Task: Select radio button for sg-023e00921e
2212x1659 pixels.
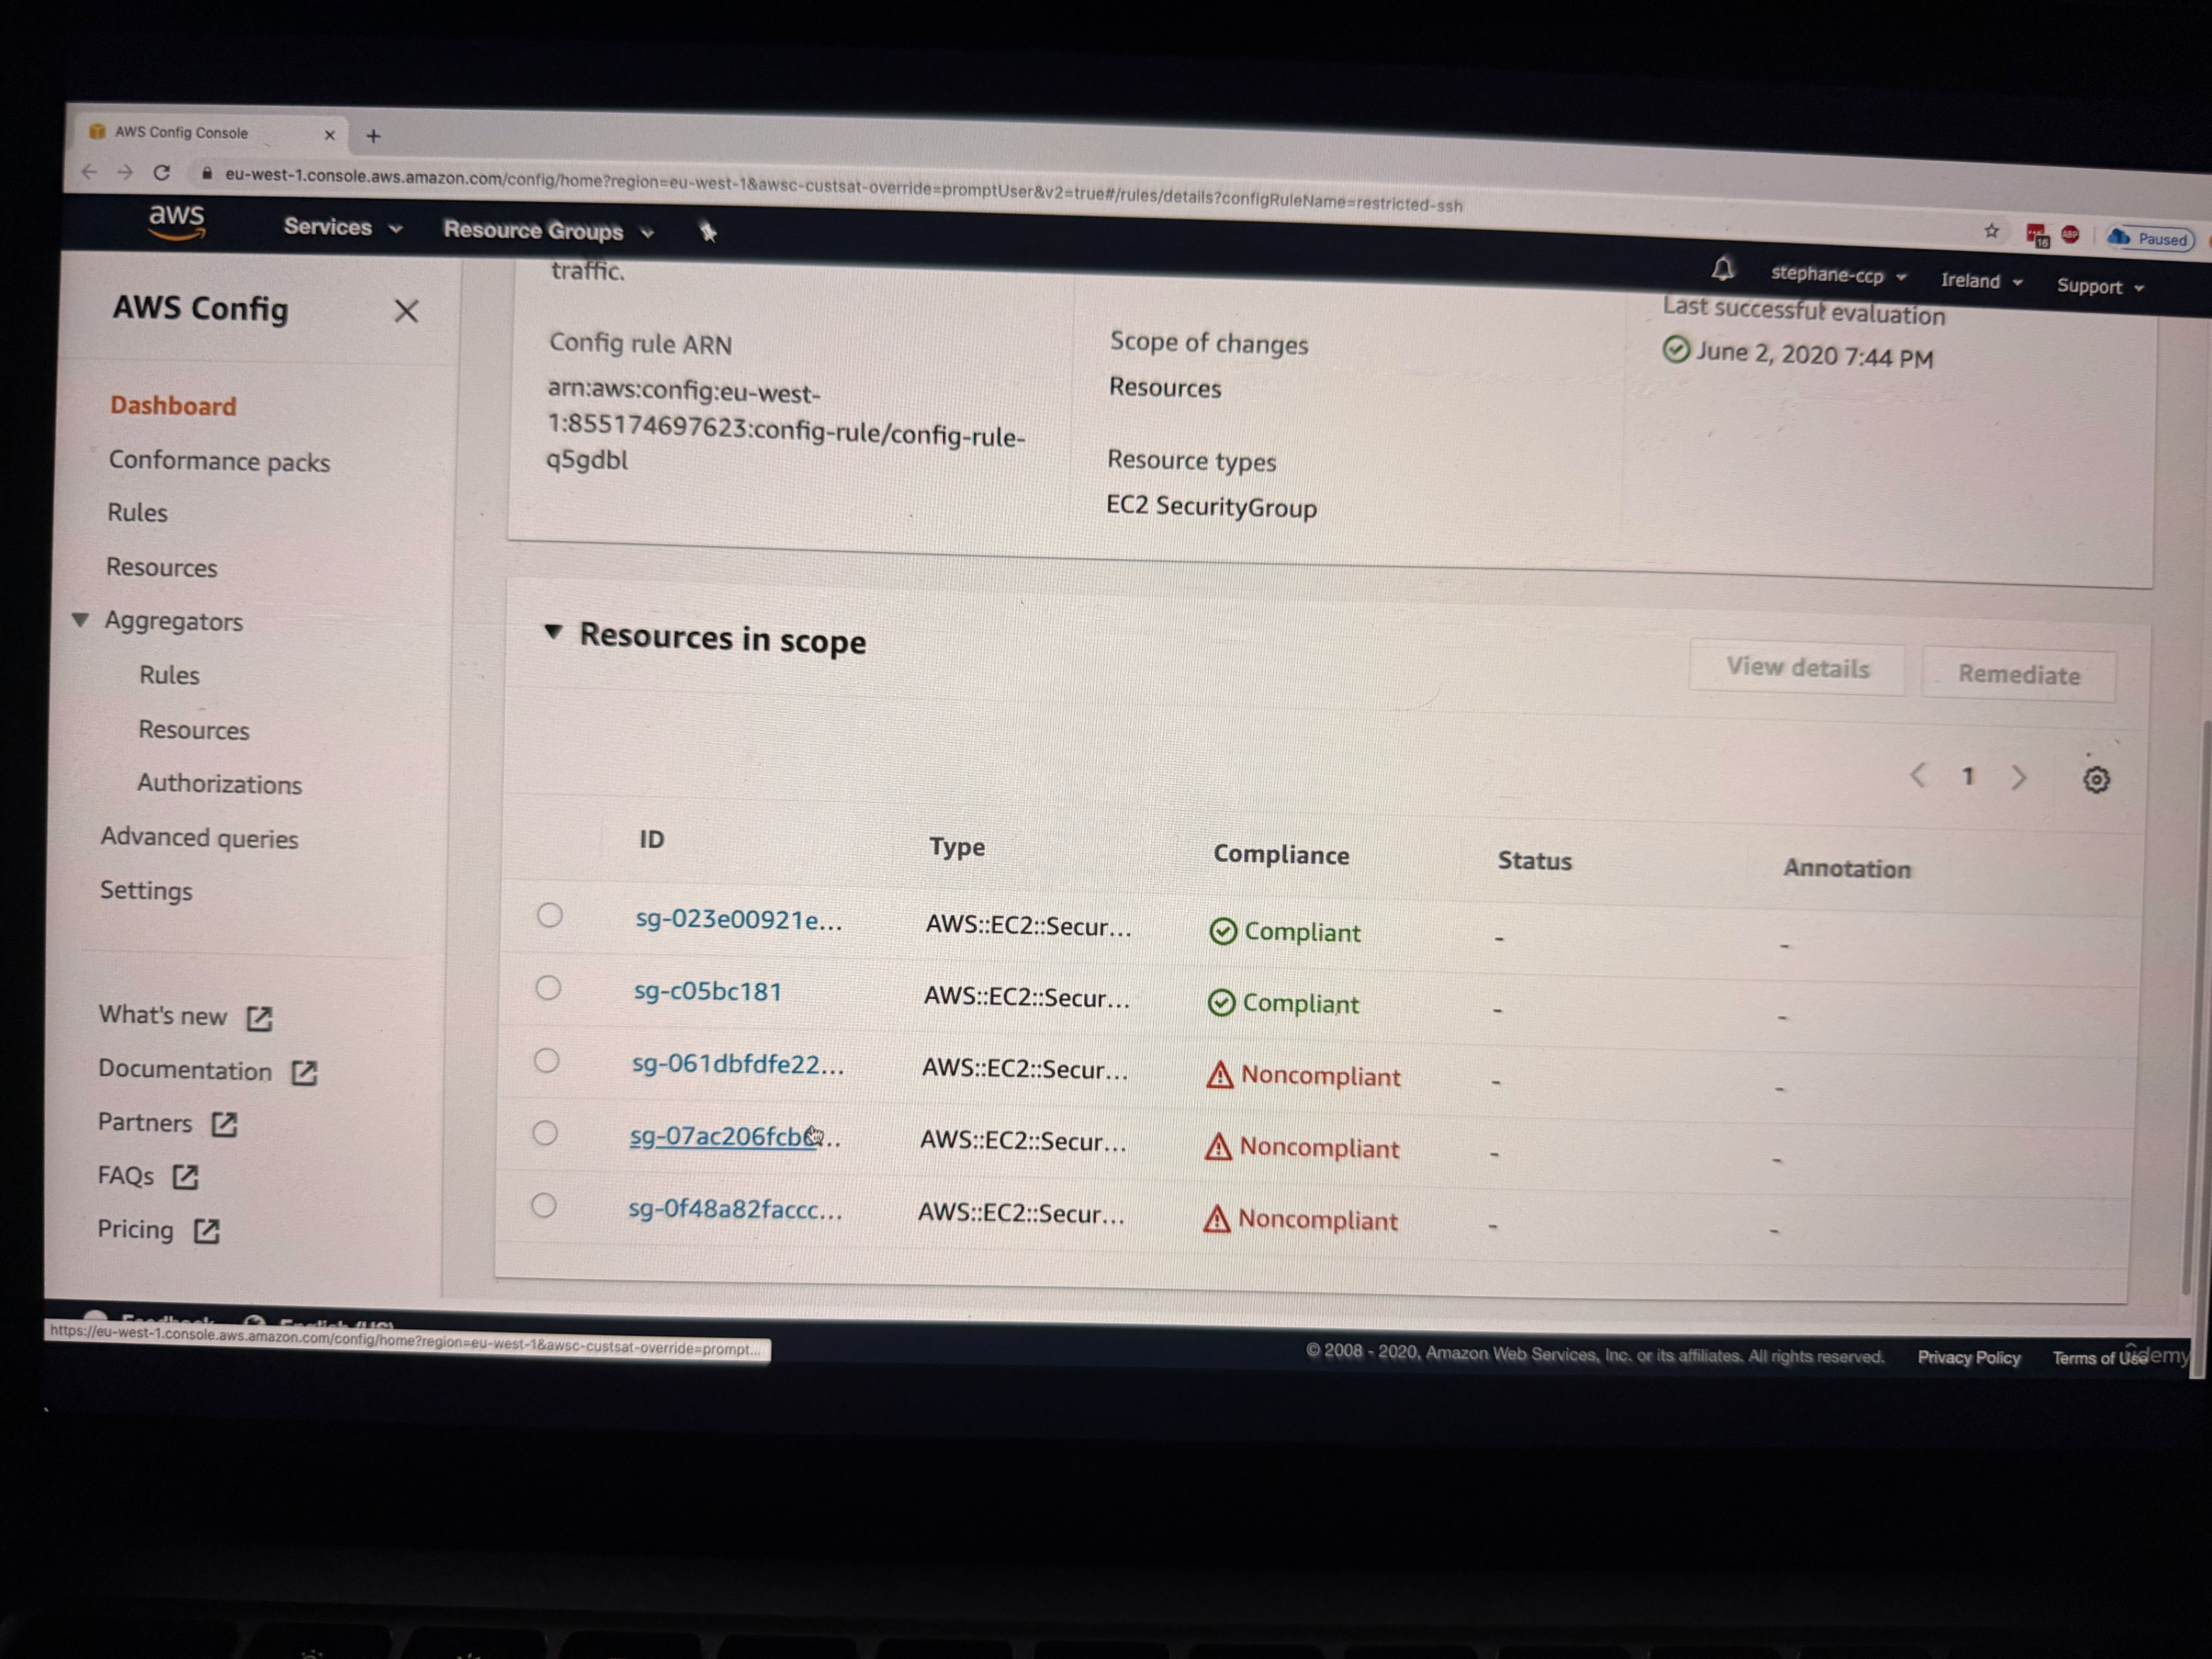Action: click(x=549, y=915)
